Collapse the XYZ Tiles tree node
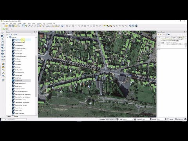 tap(7, 37)
